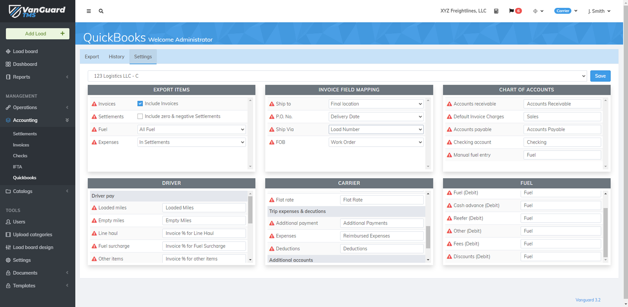628x307 pixels.
Task: Click the Driver panel scrollbar thumb
Action: tap(250, 210)
